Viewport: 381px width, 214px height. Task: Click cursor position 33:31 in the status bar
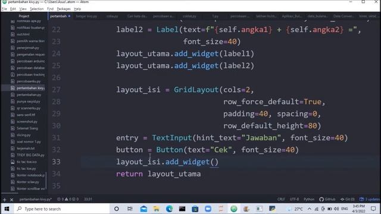[x=88, y=199]
